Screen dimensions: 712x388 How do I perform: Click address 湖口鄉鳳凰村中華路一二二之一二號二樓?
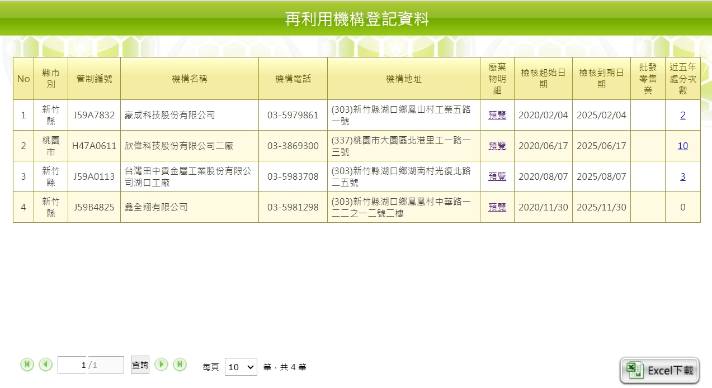[402, 207]
